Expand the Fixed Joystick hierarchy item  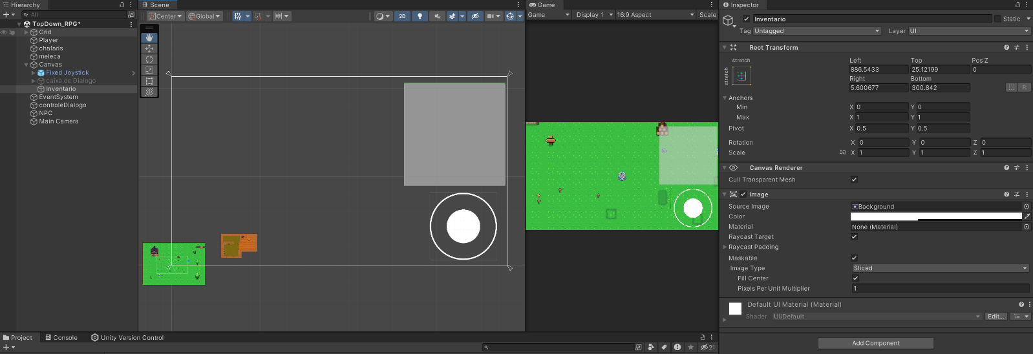[x=34, y=73]
